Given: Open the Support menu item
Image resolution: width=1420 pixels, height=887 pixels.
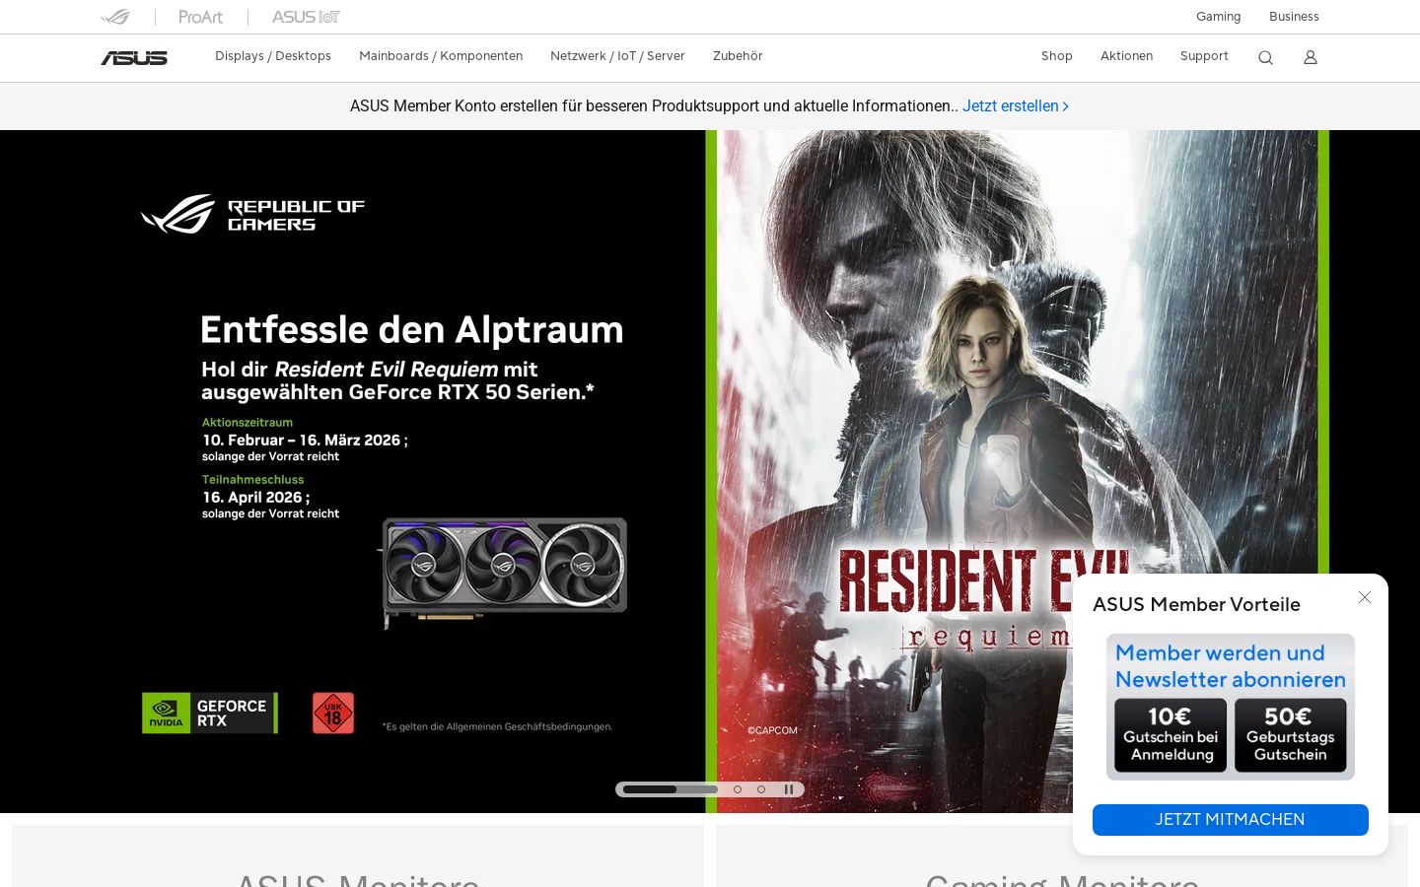Looking at the screenshot, I should coord(1204,56).
